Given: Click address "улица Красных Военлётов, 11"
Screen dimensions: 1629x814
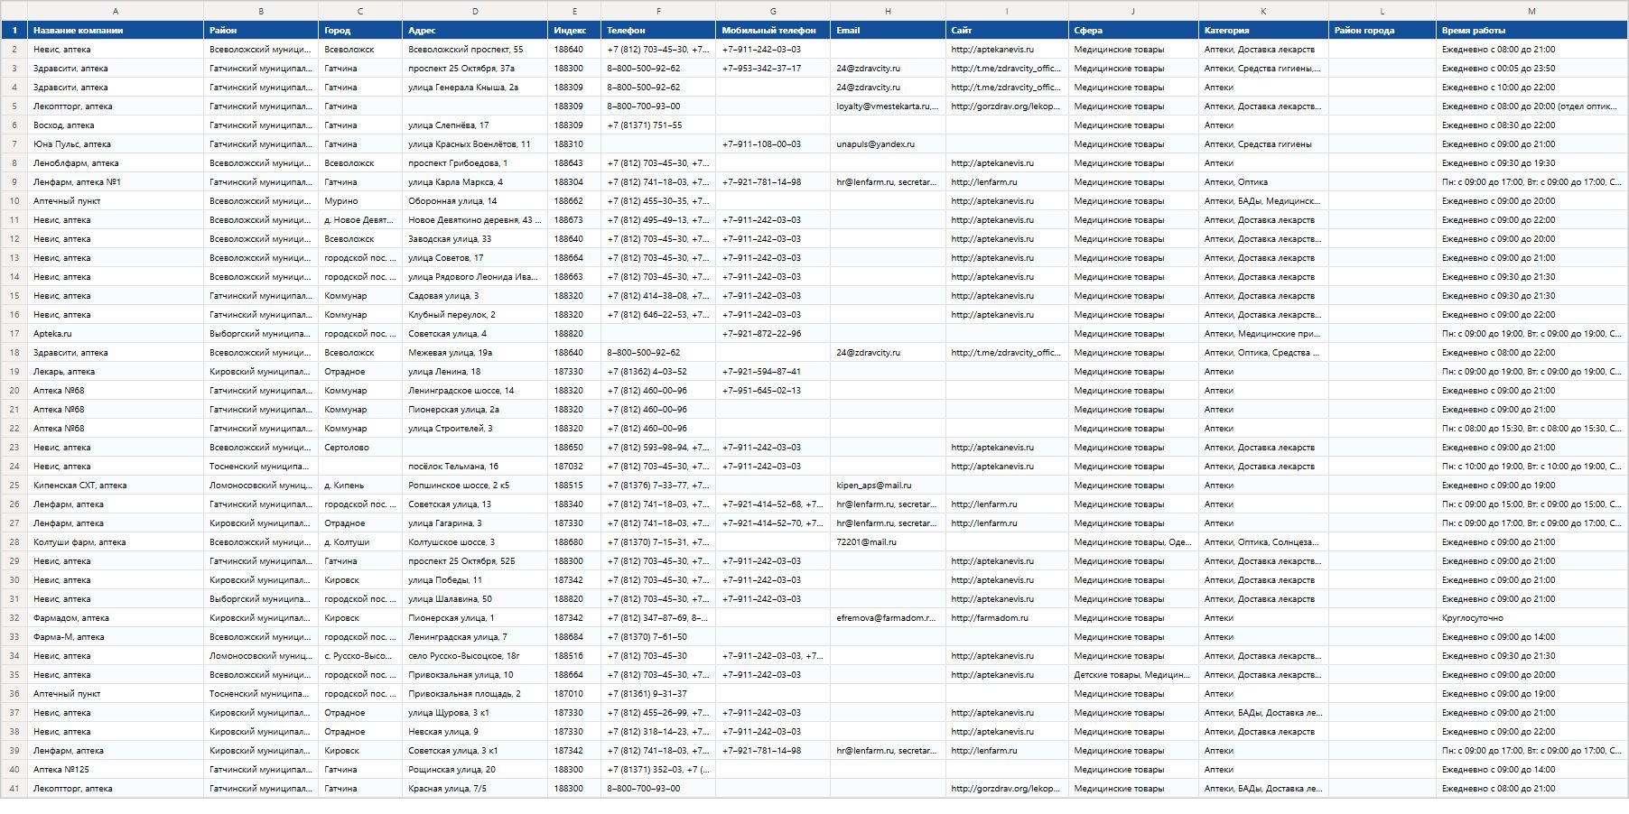Looking at the screenshot, I should click(475, 144).
